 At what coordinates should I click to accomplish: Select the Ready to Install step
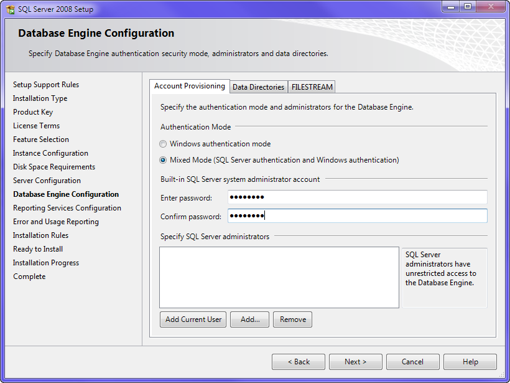coord(38,249)
